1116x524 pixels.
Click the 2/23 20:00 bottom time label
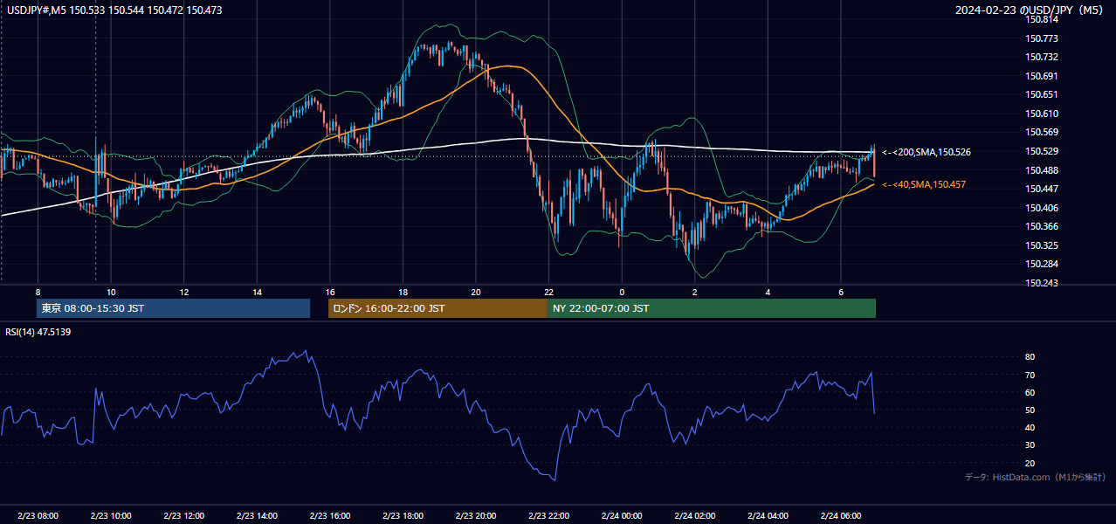476,515
